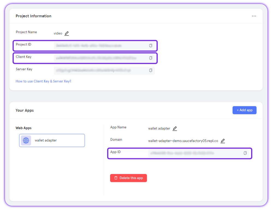Click the + Add app button
The image size is (273, 210).
(x=244, y=110)
